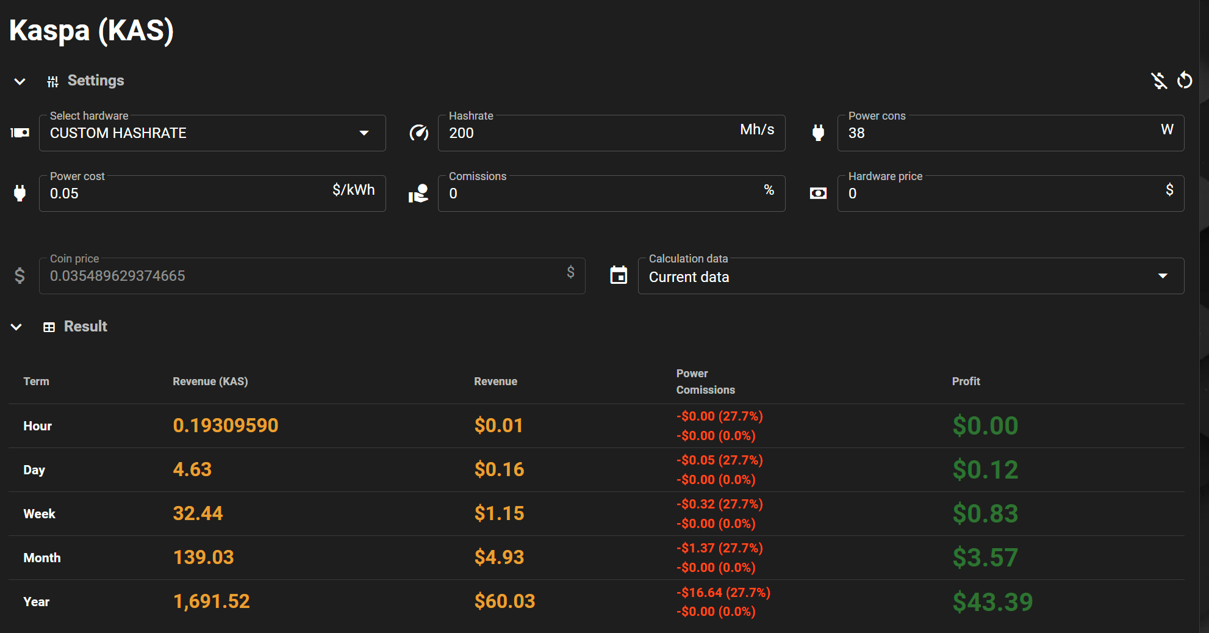Screen dimensions: 1209x633
Task: Collapse the Settings section chevron
Action: pyautogui.click(x=20, y=81)
